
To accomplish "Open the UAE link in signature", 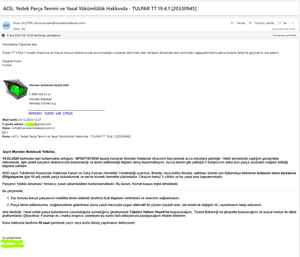I will 58,113.
